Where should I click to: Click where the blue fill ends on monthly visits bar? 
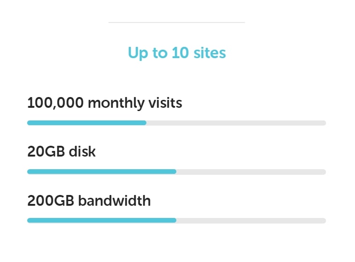pyautogui.click(x=146, y=123)
